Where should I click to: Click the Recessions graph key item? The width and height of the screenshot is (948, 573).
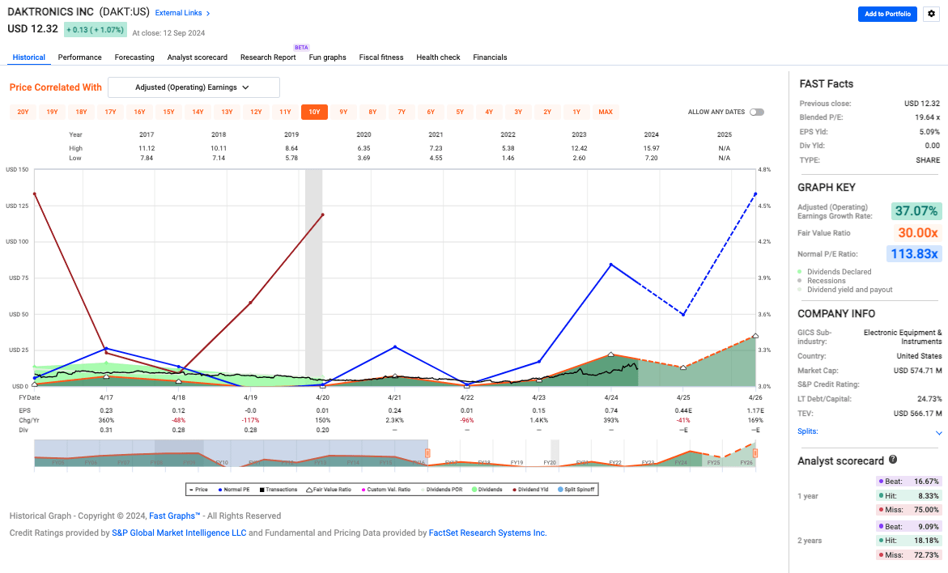pos(822,281)
